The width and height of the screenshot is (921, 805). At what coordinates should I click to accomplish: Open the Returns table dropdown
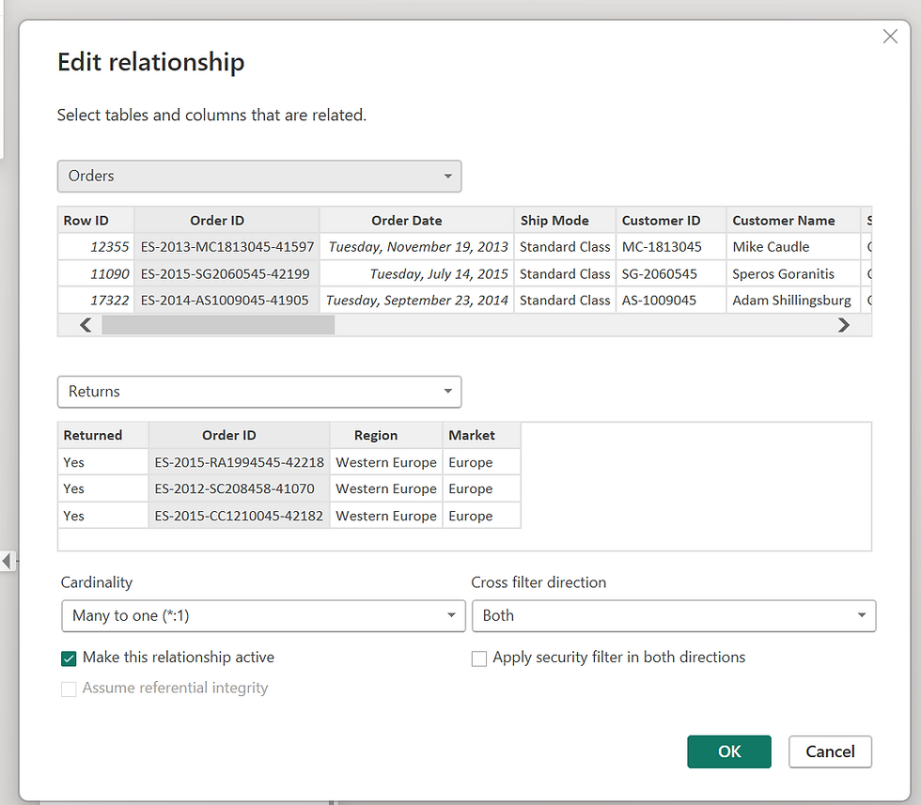[259, 392]
